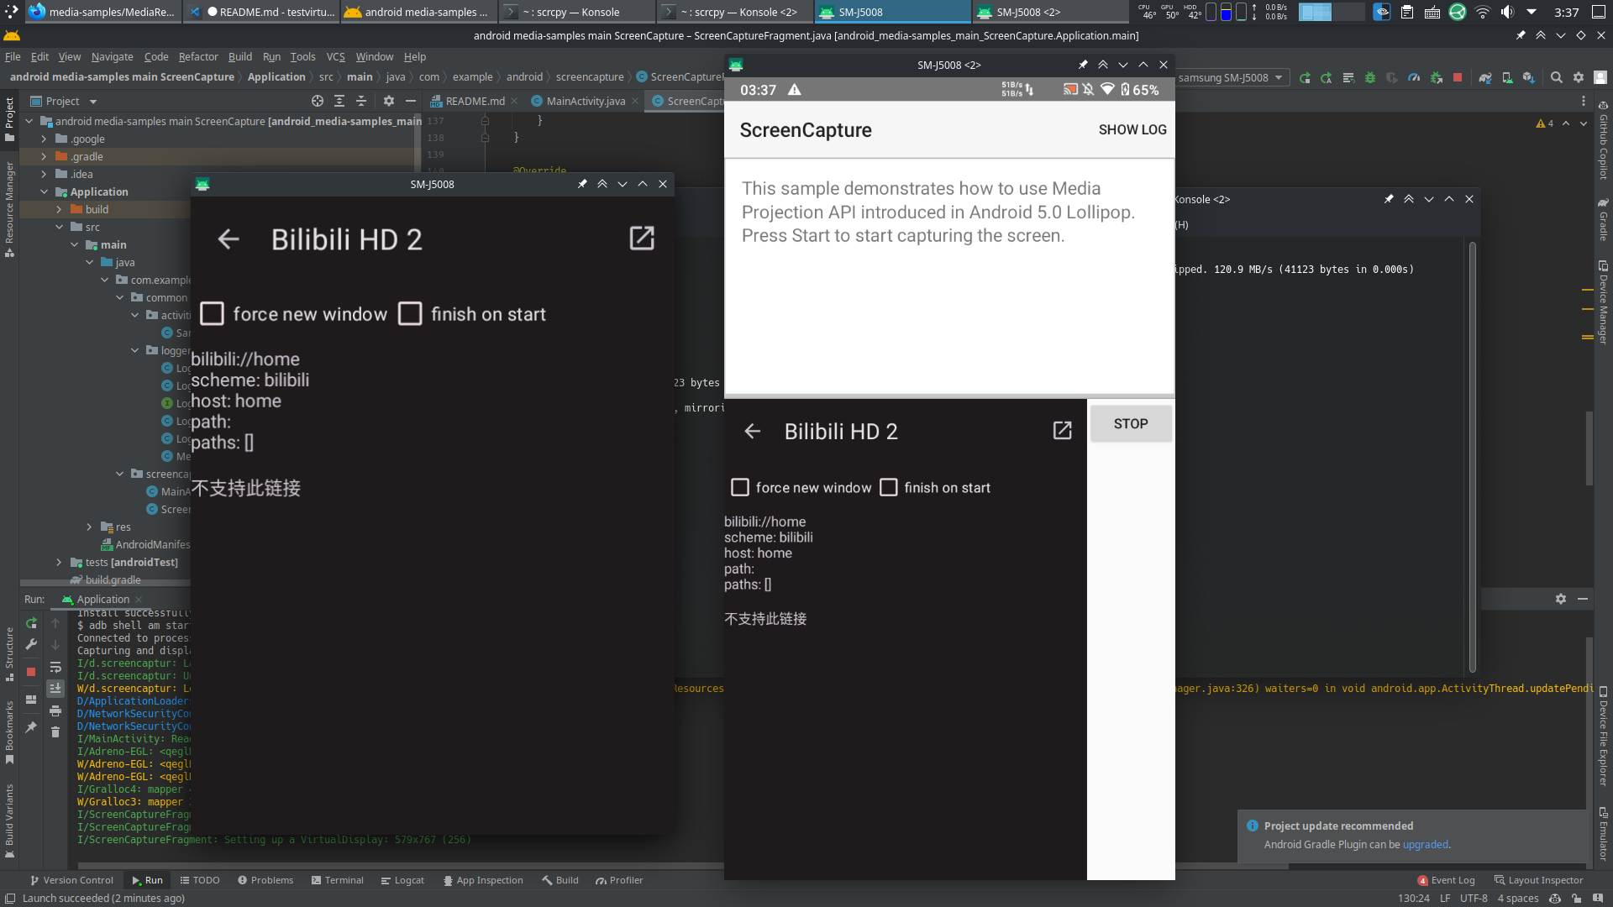
Task: Open the Refactor menu
Action: 198,57
